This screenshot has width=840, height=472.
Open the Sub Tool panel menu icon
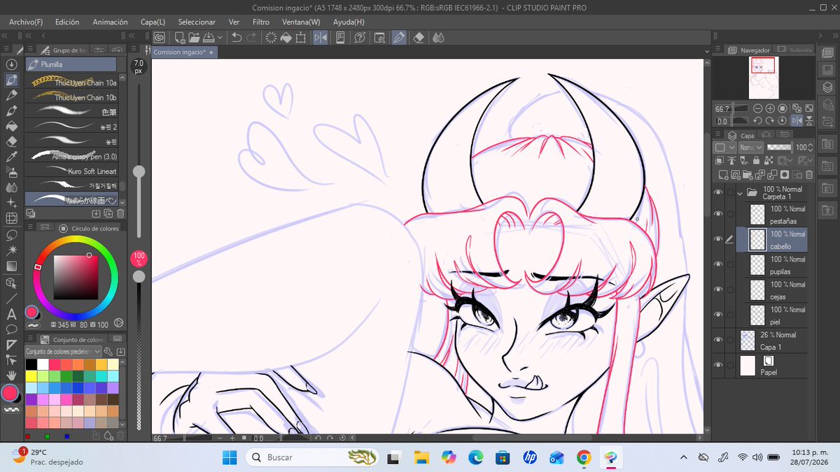[30, 49]
